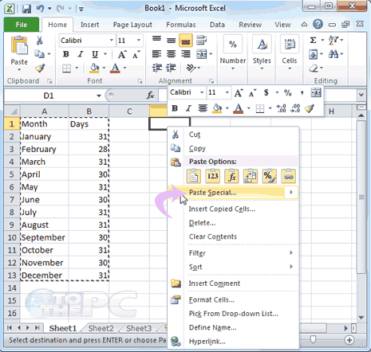The width and height of the screenshot is (371, 352).
Task: Click ribbon Decrease Font Size button
Action: click(x=136, y=54)
